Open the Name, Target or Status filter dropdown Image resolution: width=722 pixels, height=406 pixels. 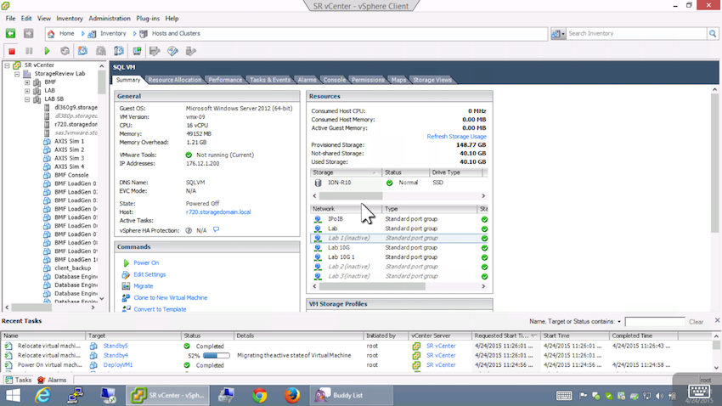619,322
